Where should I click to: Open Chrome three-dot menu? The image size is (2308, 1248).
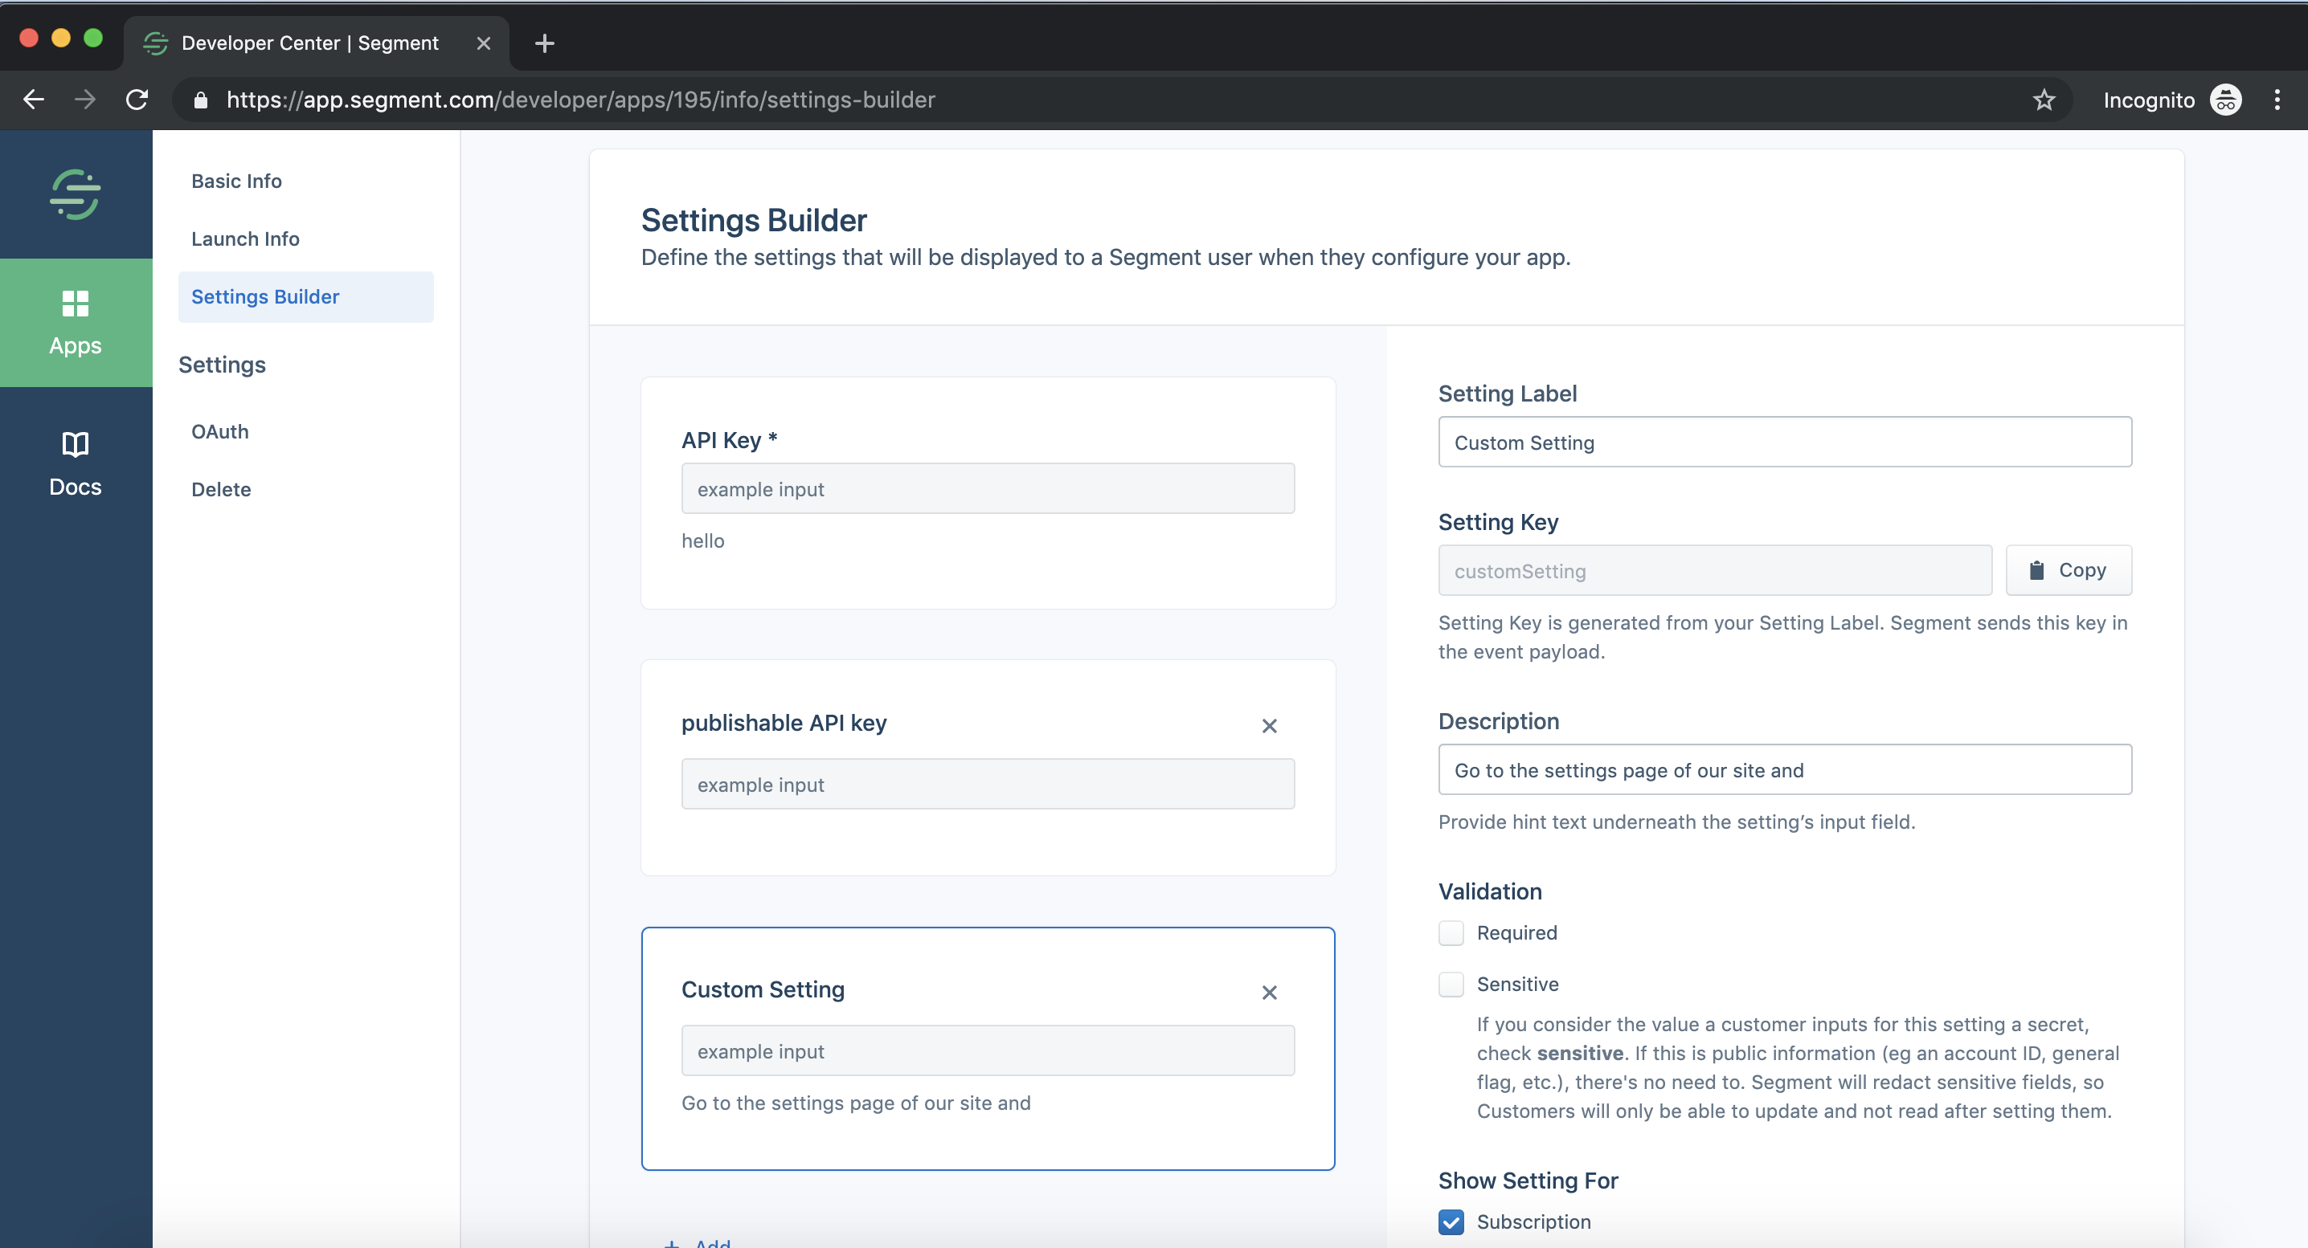pos(2277,100)
